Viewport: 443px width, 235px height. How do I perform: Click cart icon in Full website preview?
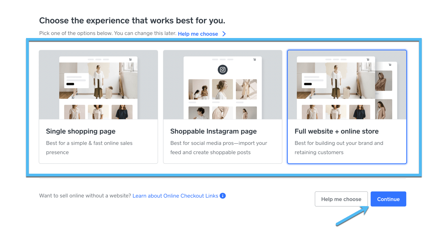pos(368,60)
